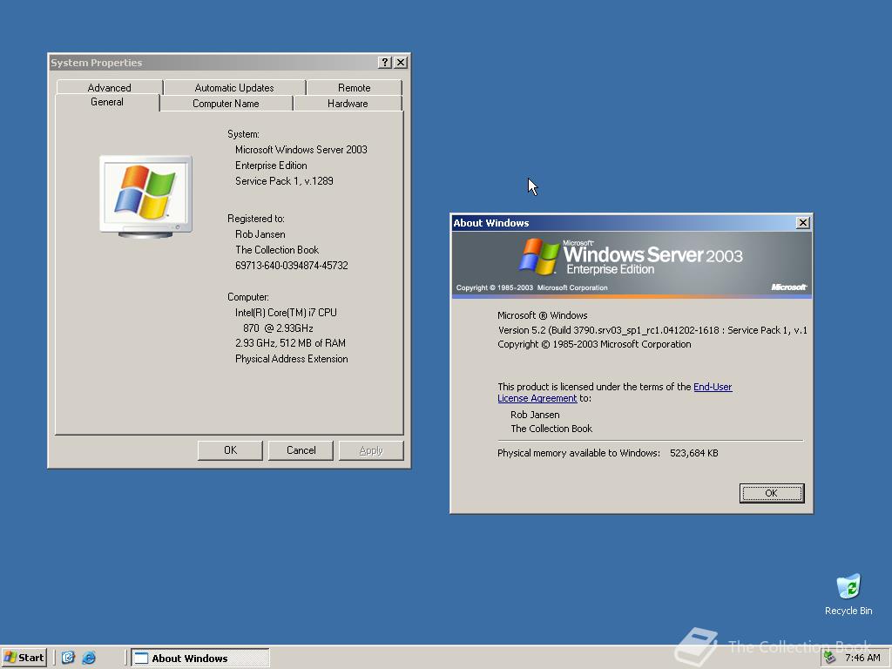
Task: Click the '870 @ 2.93GHz' text
Action: 278,328
